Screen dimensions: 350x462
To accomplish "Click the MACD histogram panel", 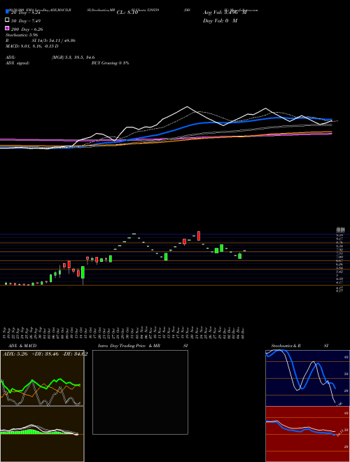I will [x=42, y=434].
